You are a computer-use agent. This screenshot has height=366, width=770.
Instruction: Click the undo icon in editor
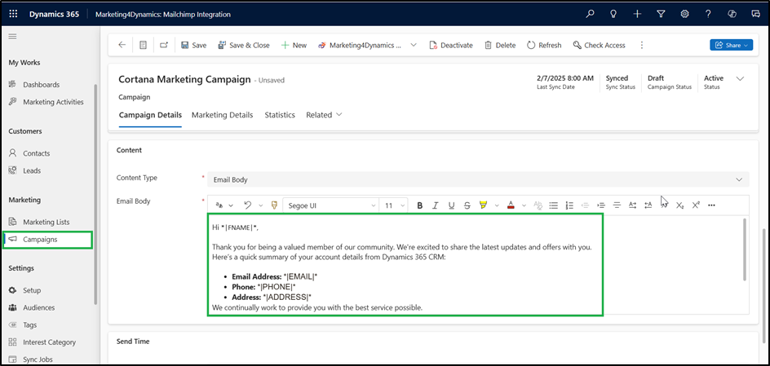click(248, 205)
